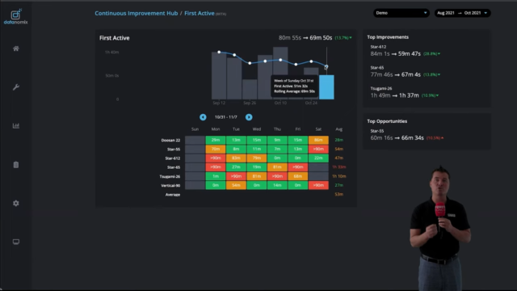Open the settings gear in sidebar
This screenshot has width=517, height=291.
tap(16, 203)
